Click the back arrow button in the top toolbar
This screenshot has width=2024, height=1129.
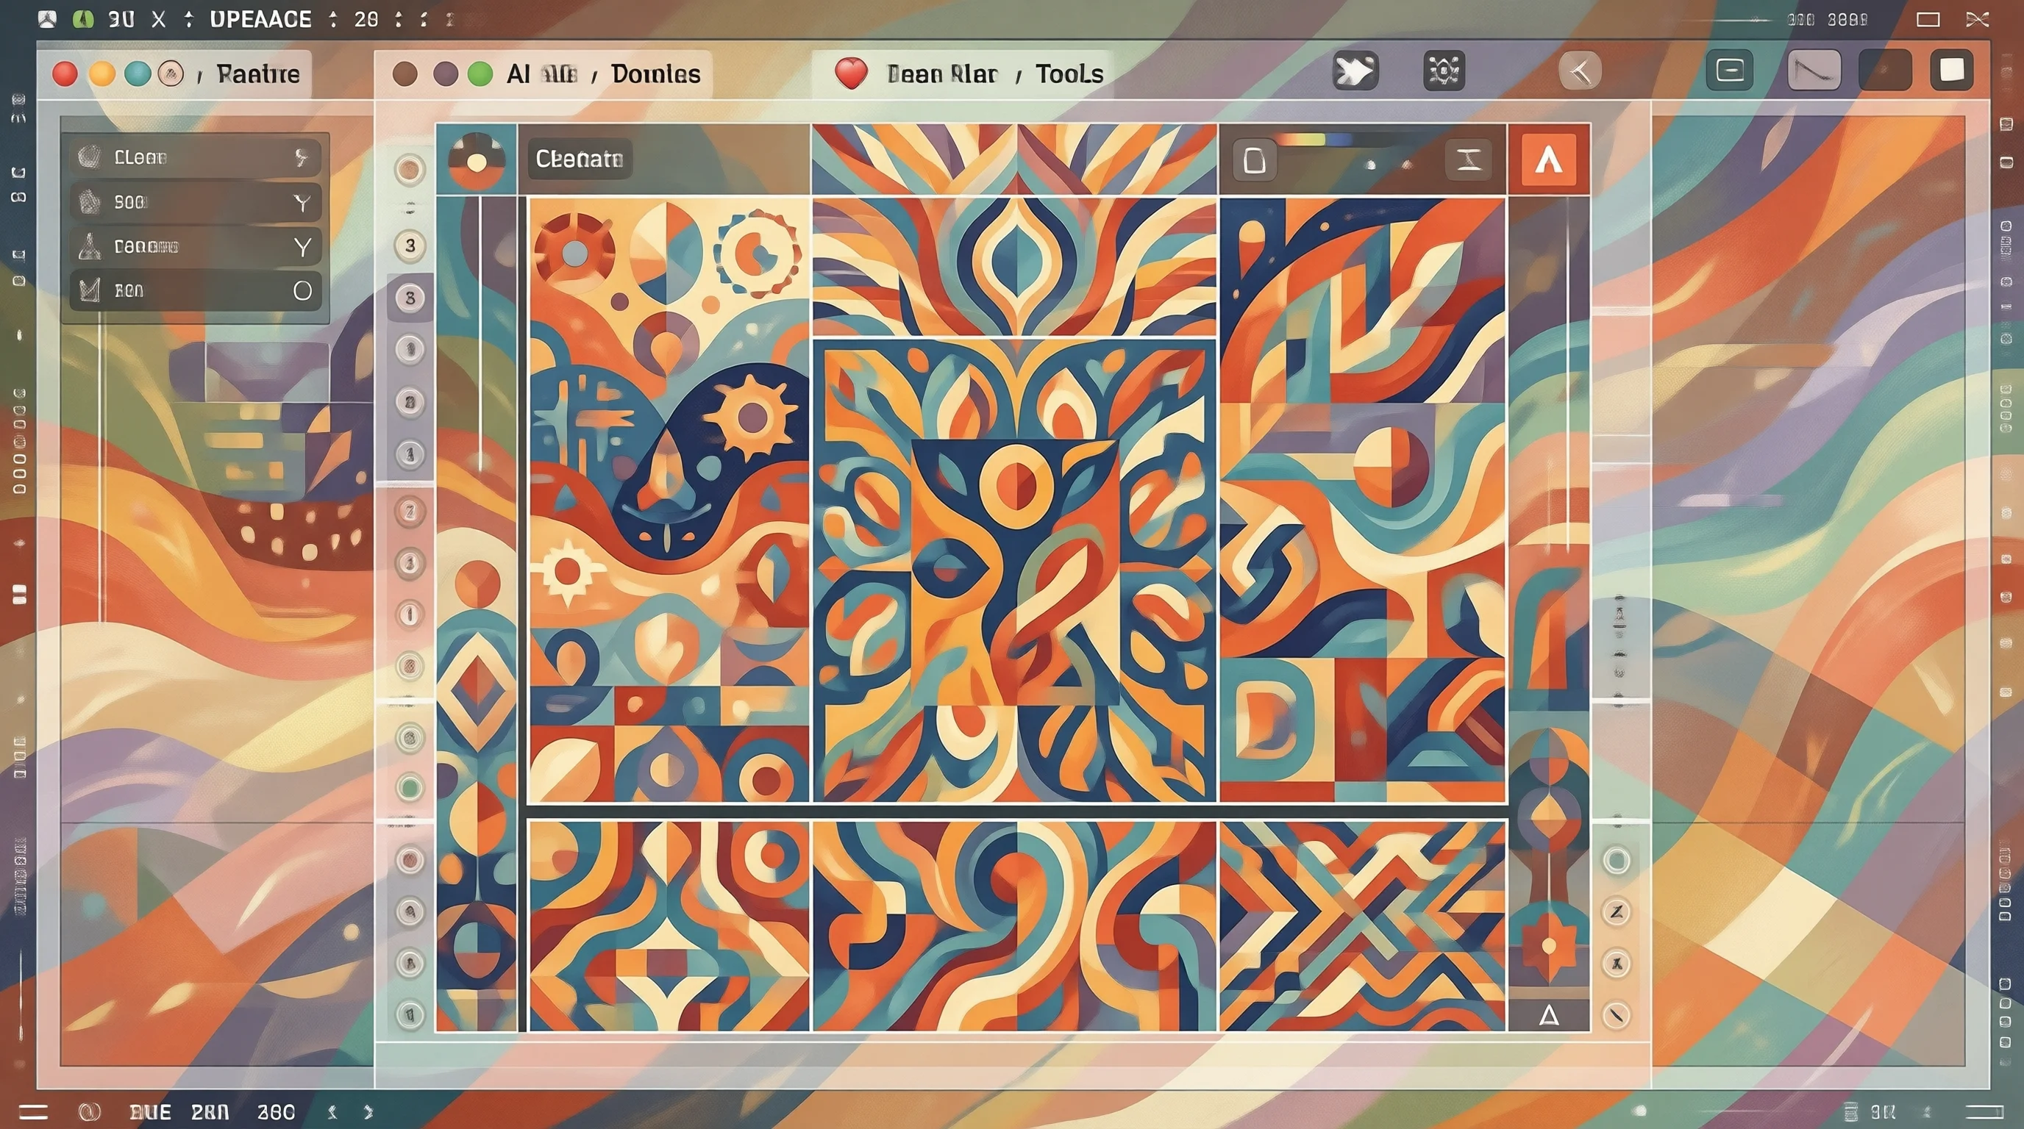point(1579,71)
